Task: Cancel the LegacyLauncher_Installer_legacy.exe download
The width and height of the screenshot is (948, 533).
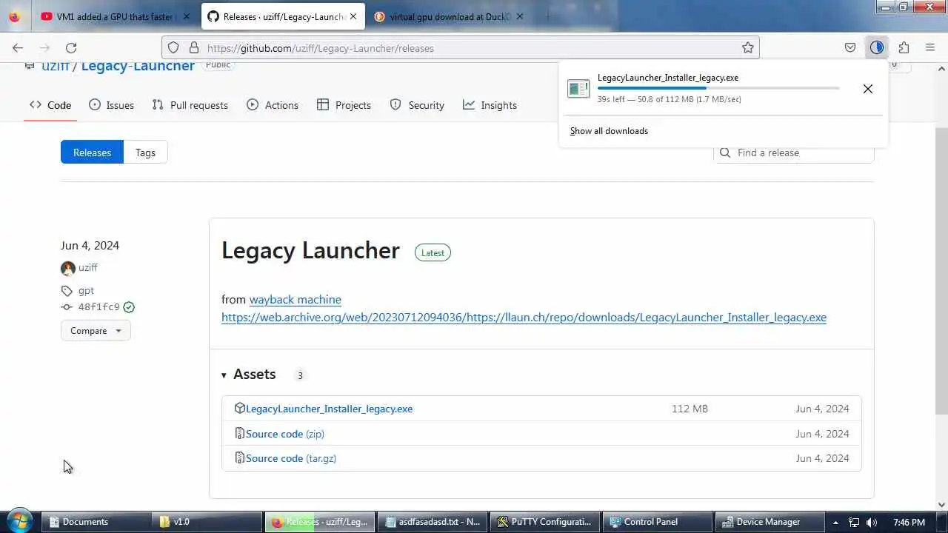Action: 868,89
